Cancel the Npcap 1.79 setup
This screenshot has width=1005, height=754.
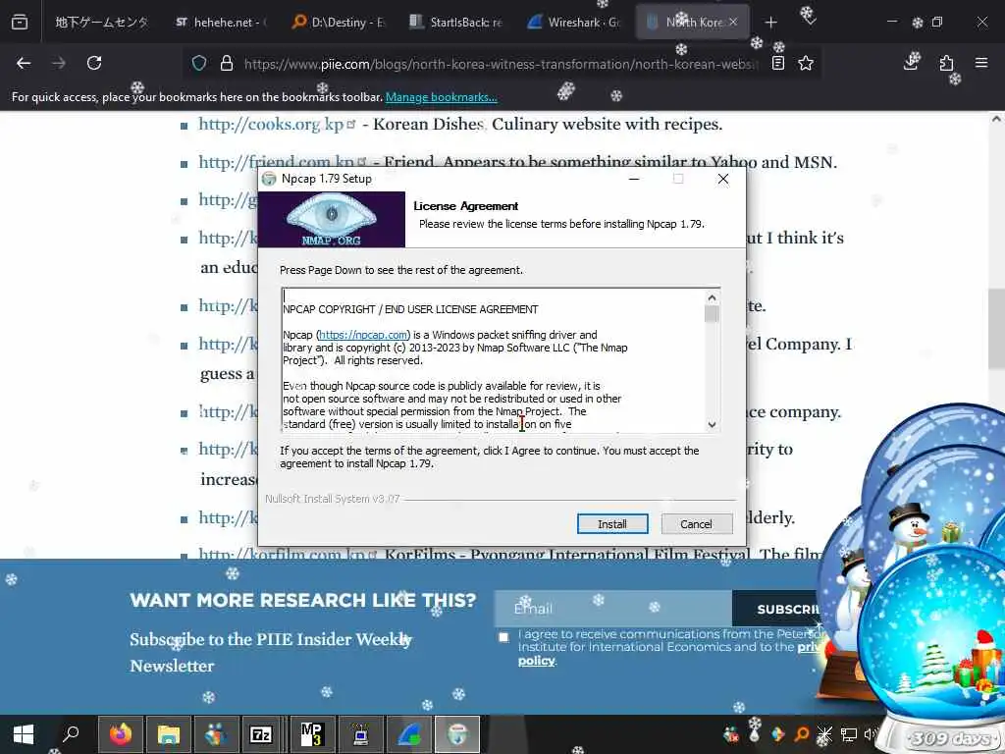click(x=696, y=524)
